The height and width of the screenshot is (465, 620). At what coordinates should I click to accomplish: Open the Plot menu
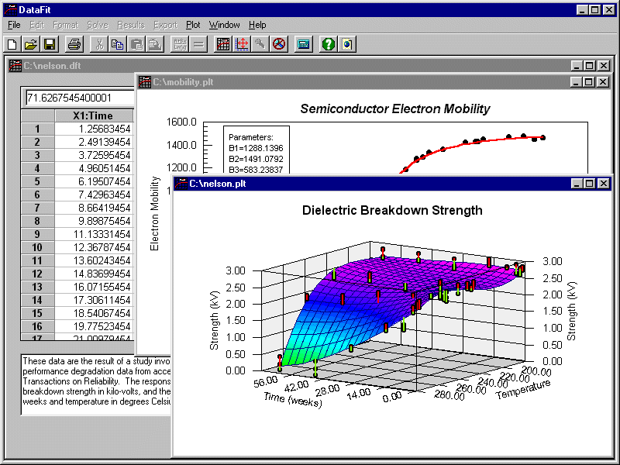pyautogui.click(x=192, y=25)
